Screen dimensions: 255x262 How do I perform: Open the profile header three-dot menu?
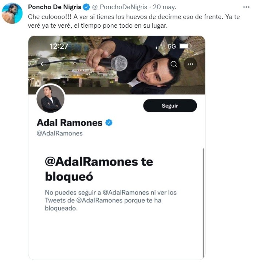[190, 64]
